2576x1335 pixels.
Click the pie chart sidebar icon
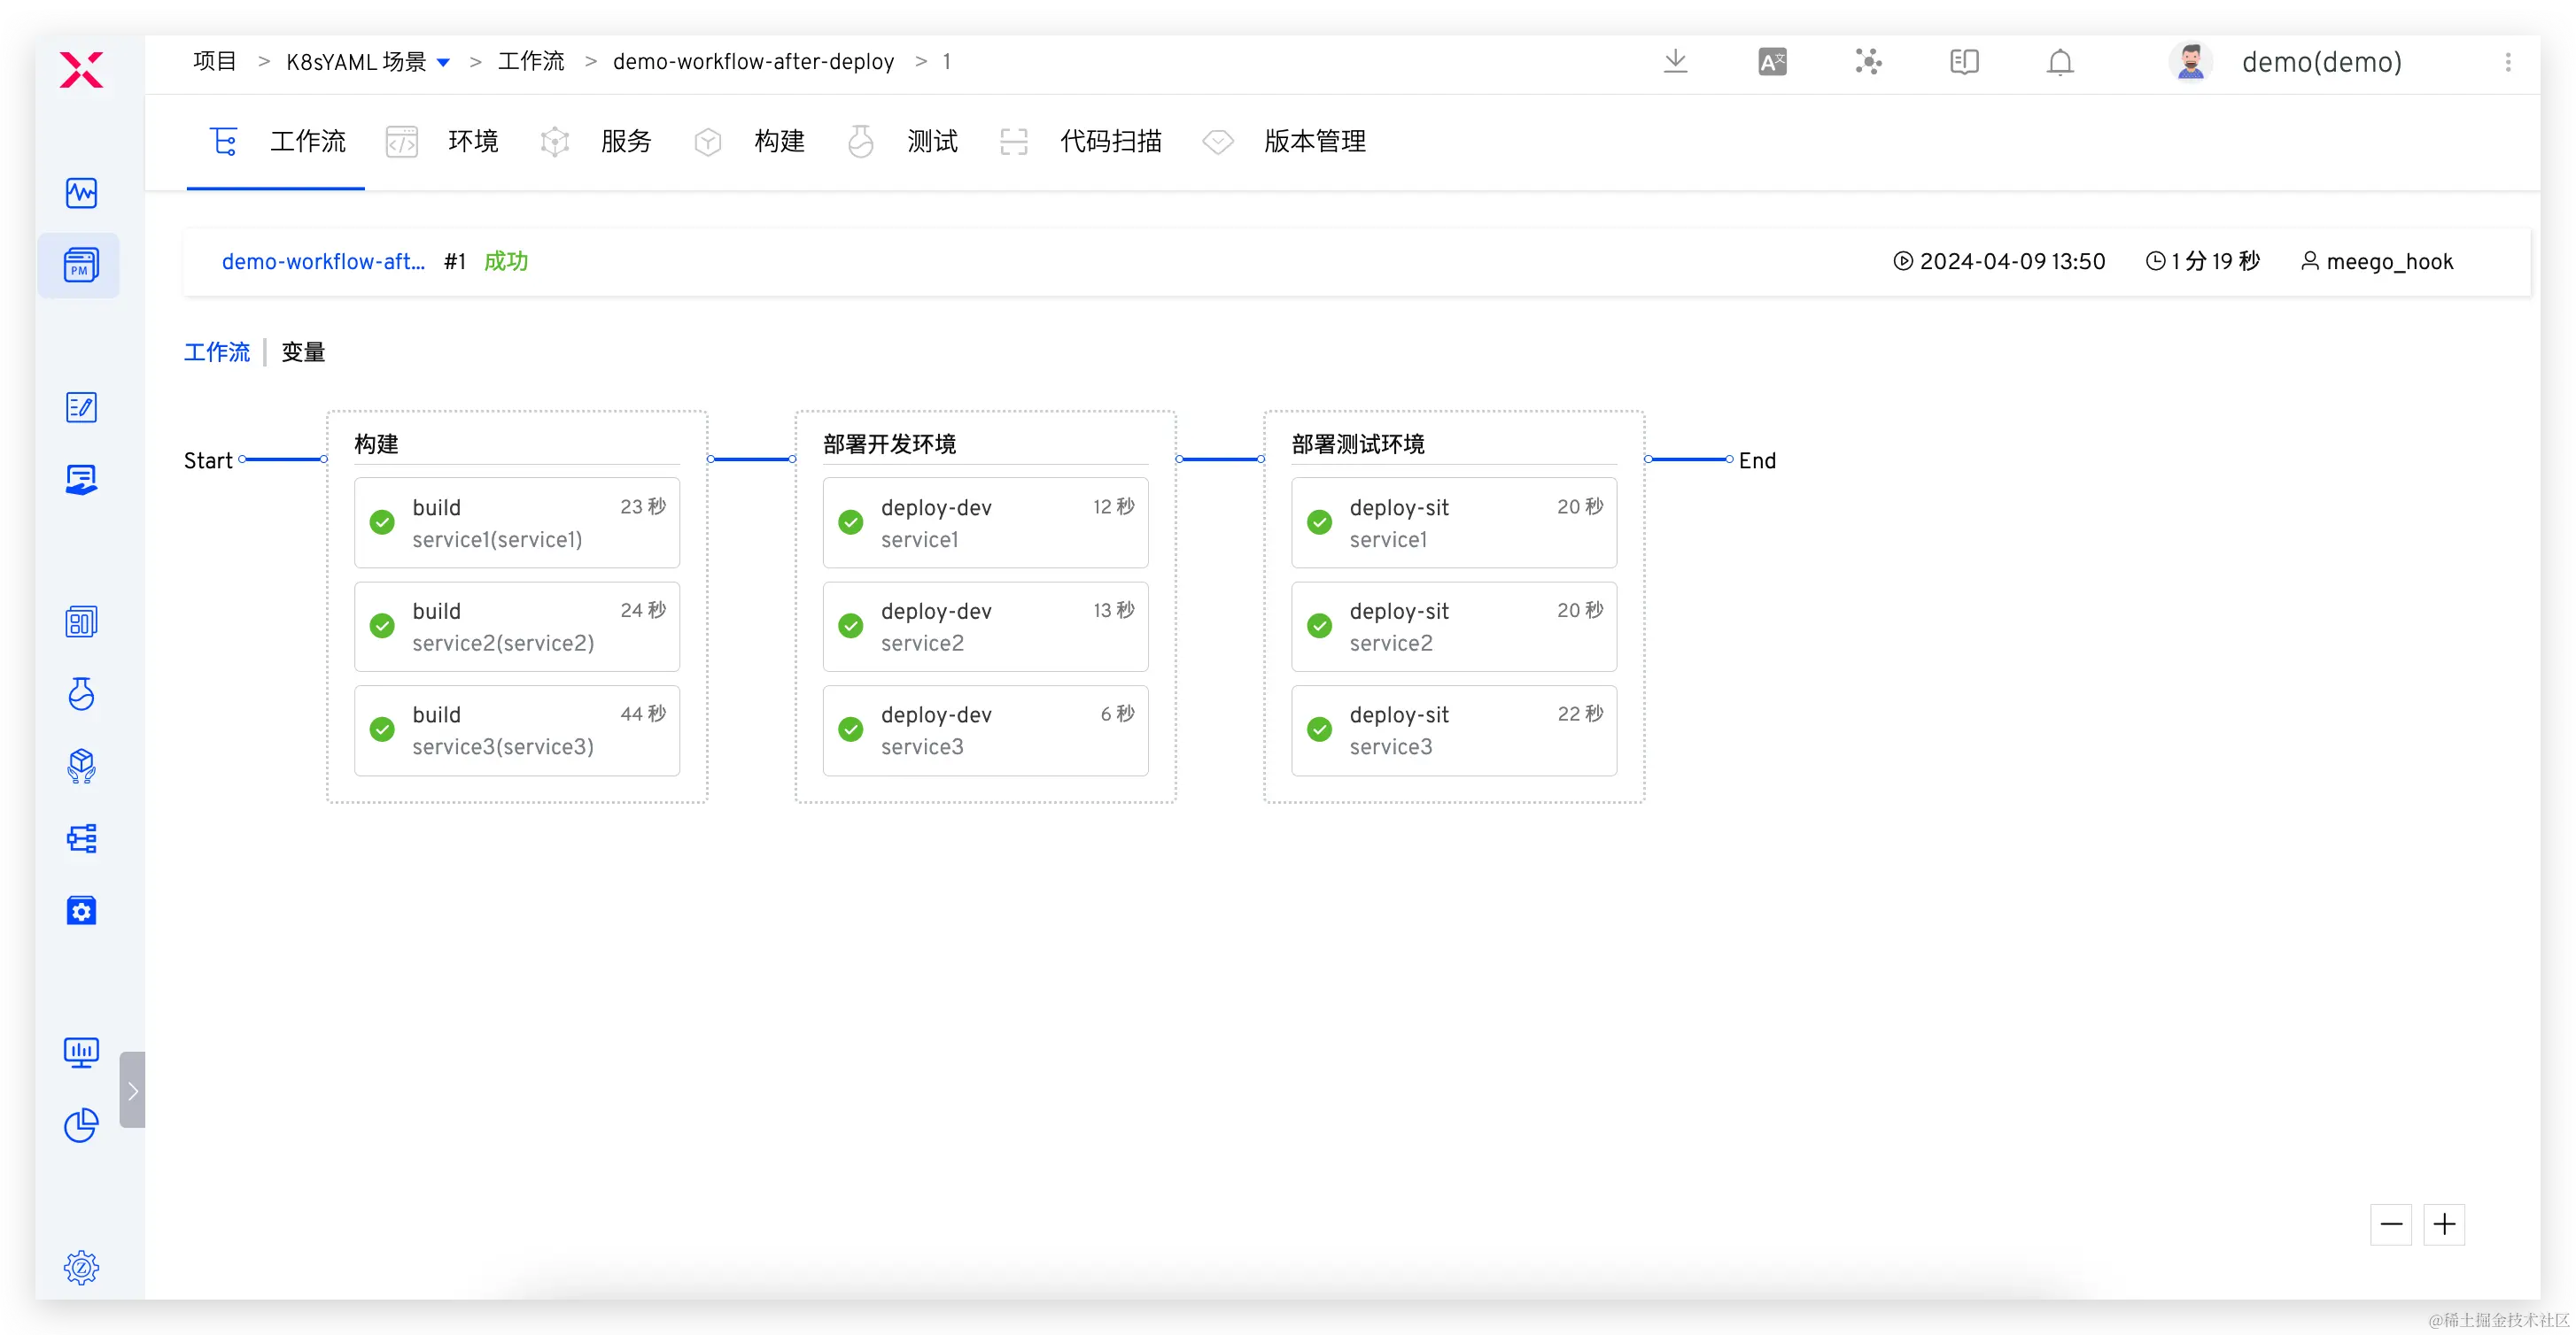pyautogui.click(x=81, y=1125)
